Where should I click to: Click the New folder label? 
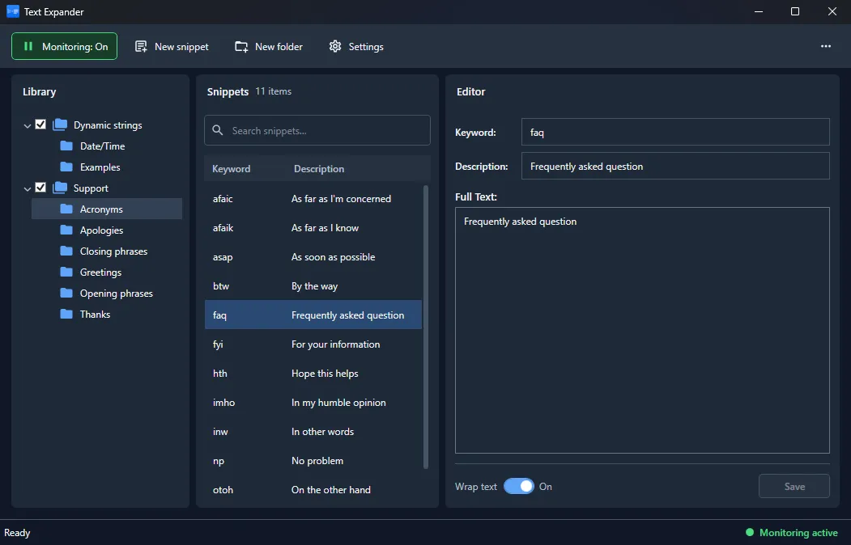(279, 47)
